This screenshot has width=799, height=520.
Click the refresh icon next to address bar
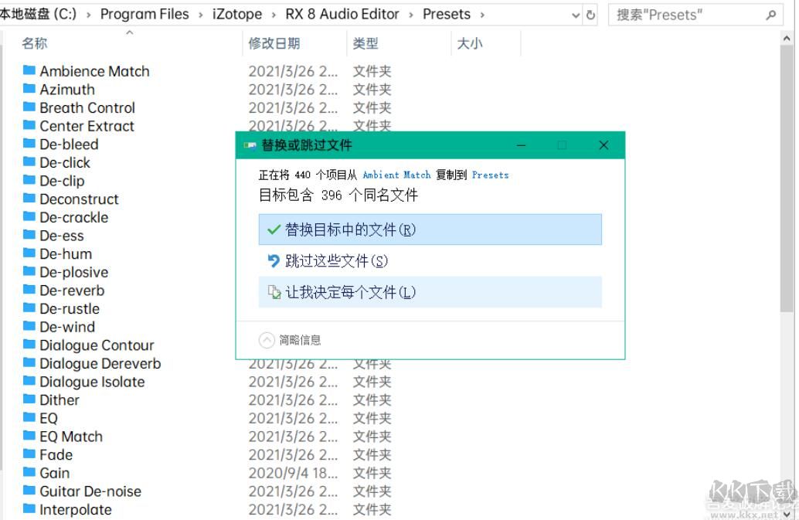[x=590, y=15]
